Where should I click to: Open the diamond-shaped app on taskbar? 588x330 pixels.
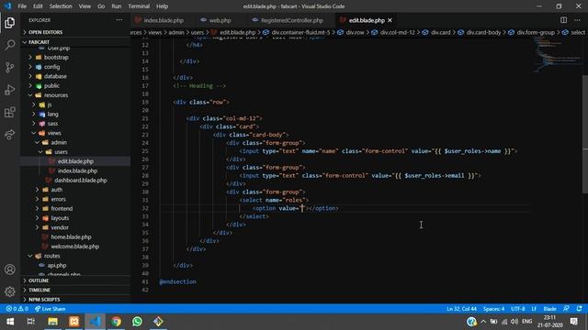[158, 322]
